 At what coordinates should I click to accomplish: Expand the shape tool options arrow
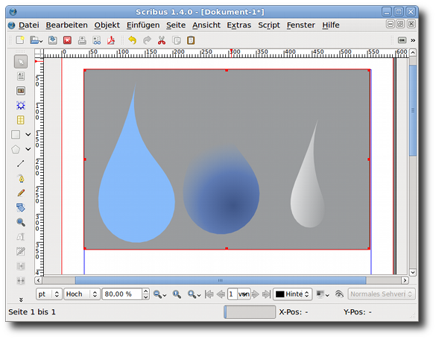pos(28,135)
